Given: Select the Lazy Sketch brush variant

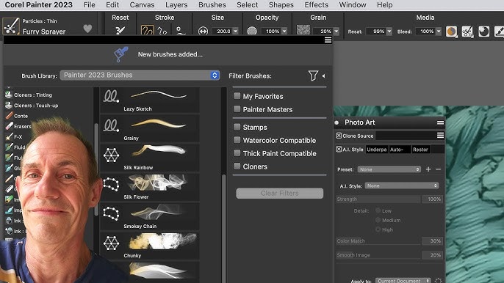Looking at the screenshot, I should (x=149, y=100).
